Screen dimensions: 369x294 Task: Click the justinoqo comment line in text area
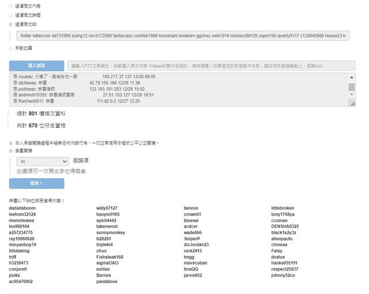pos(86,89)
